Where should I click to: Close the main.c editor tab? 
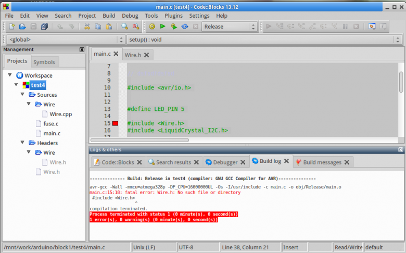116,54
